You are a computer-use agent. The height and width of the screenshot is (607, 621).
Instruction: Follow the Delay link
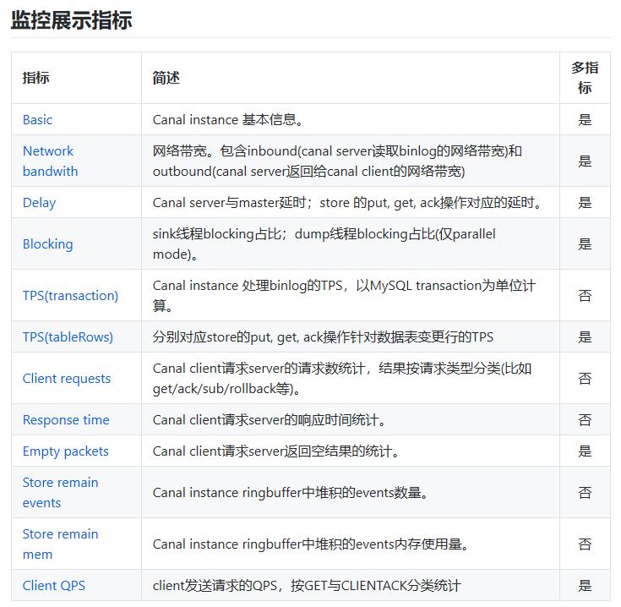39,203
